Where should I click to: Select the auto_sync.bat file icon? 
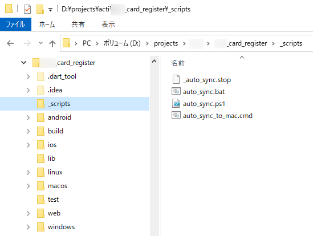tap(176, 91)
